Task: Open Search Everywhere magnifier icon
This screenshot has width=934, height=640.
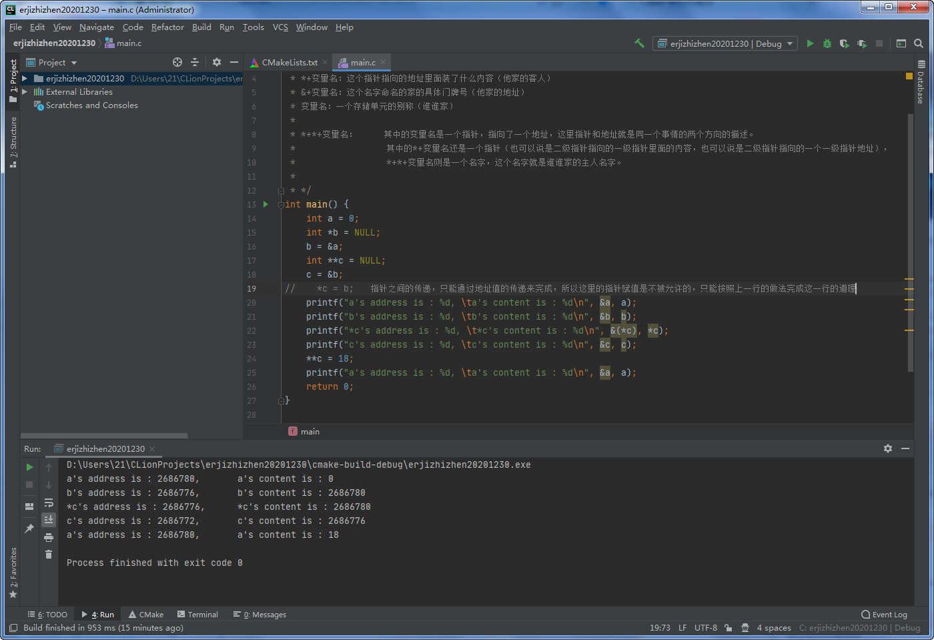Action: [919, 43]
